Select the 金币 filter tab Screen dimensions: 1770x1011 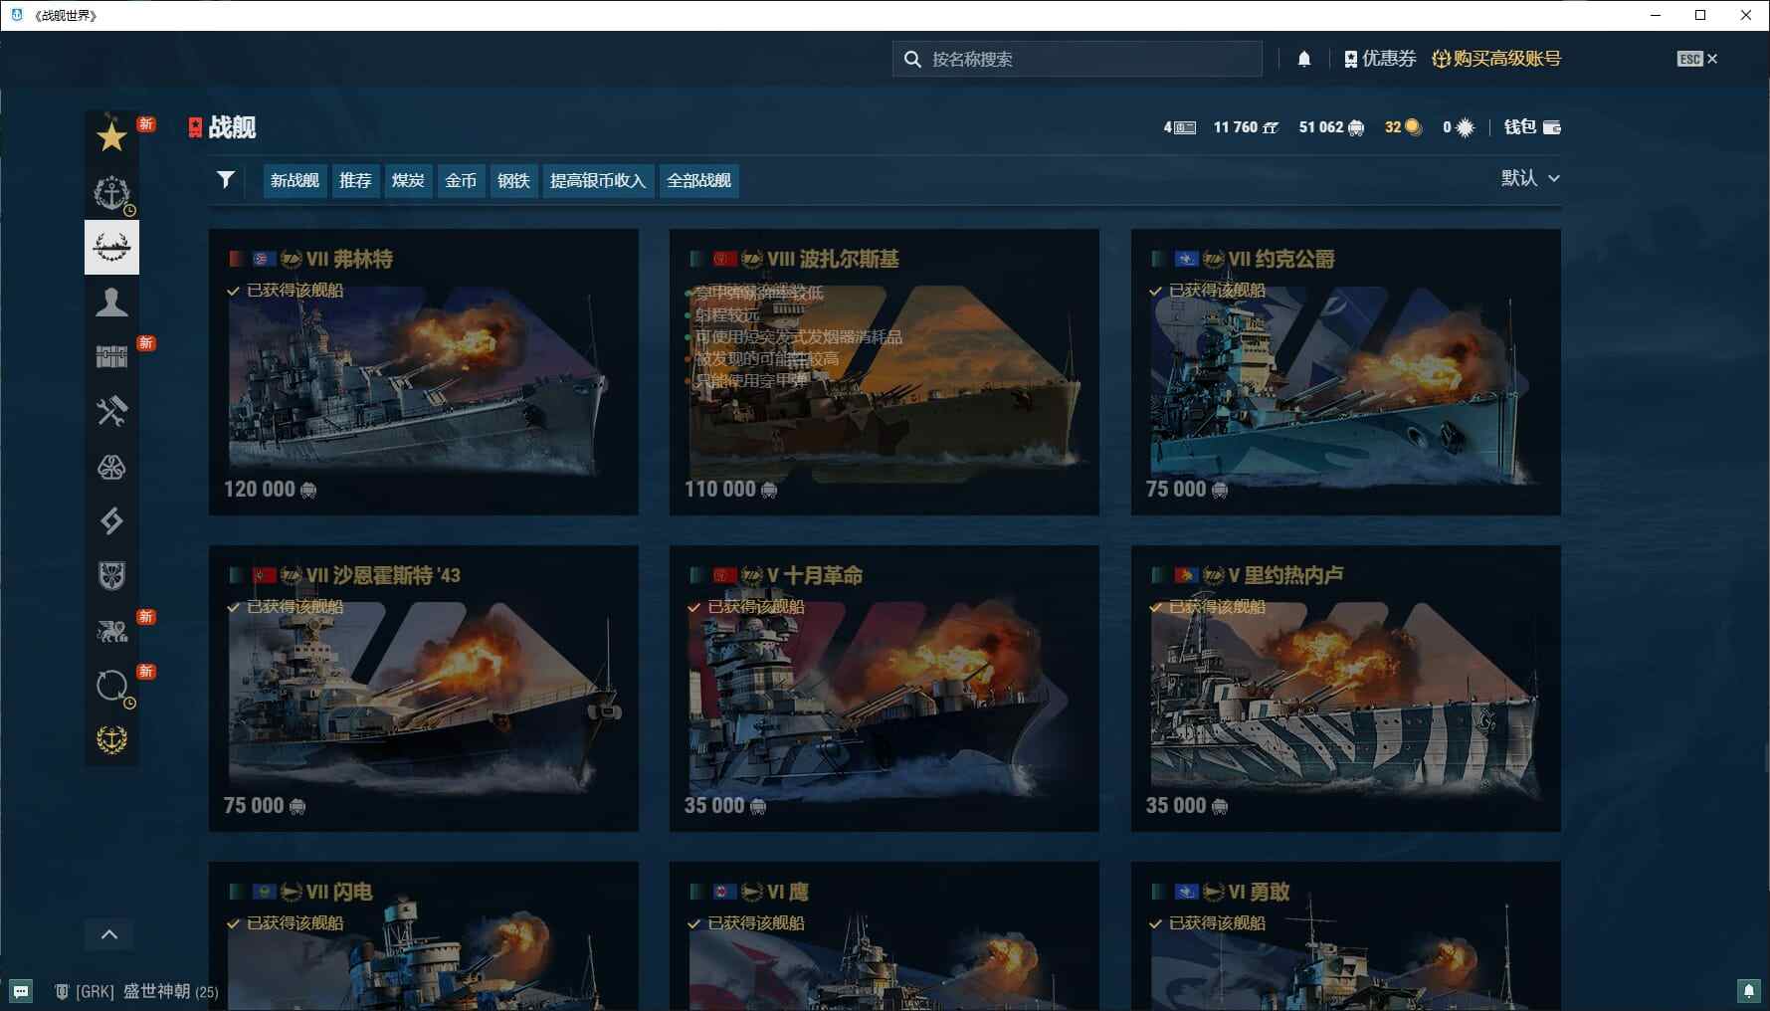(461, 180)
